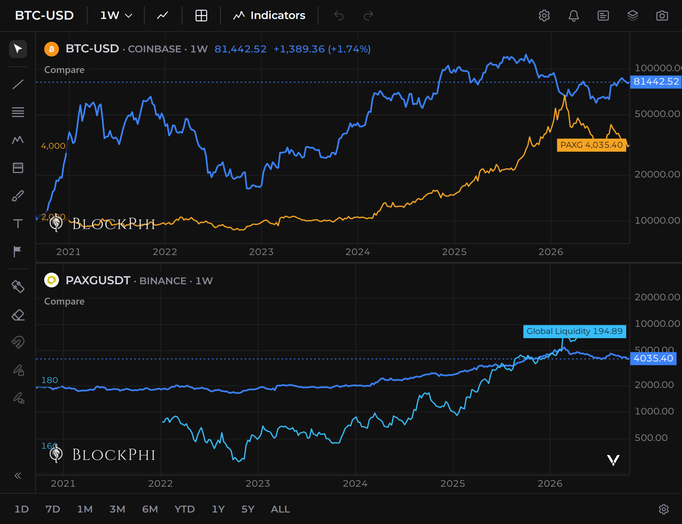
Task: Redo the last chart action
Action: [x=368, y=15]
